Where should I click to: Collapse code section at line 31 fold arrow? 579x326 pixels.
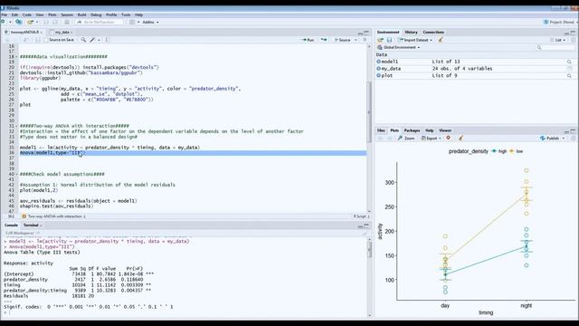coord(16,126)
